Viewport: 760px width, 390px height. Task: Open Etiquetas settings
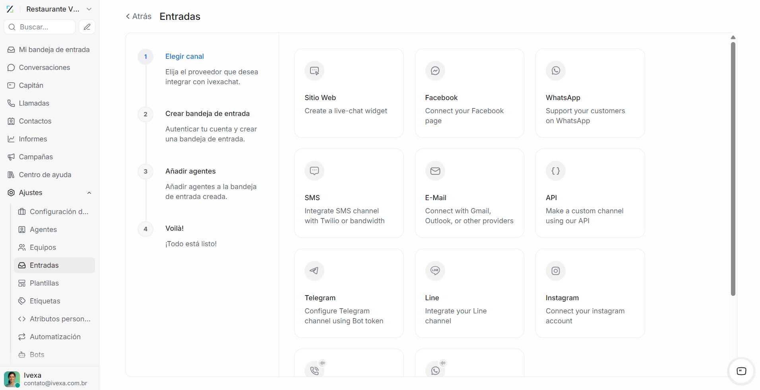pyautogui.click(x=54, y=301)
